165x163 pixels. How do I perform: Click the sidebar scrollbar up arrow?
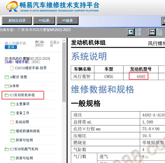click(64, 40)
